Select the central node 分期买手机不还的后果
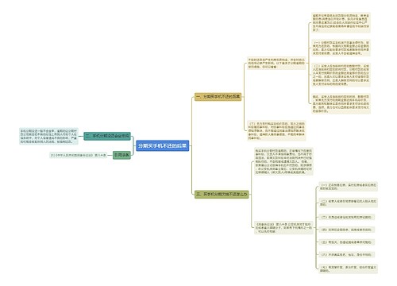 coord(163,145)
